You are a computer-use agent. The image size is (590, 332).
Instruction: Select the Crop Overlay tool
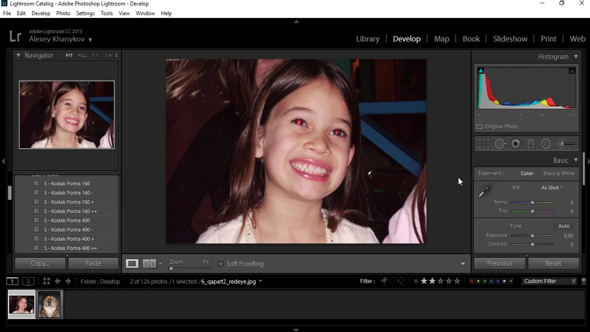(484, 144)
